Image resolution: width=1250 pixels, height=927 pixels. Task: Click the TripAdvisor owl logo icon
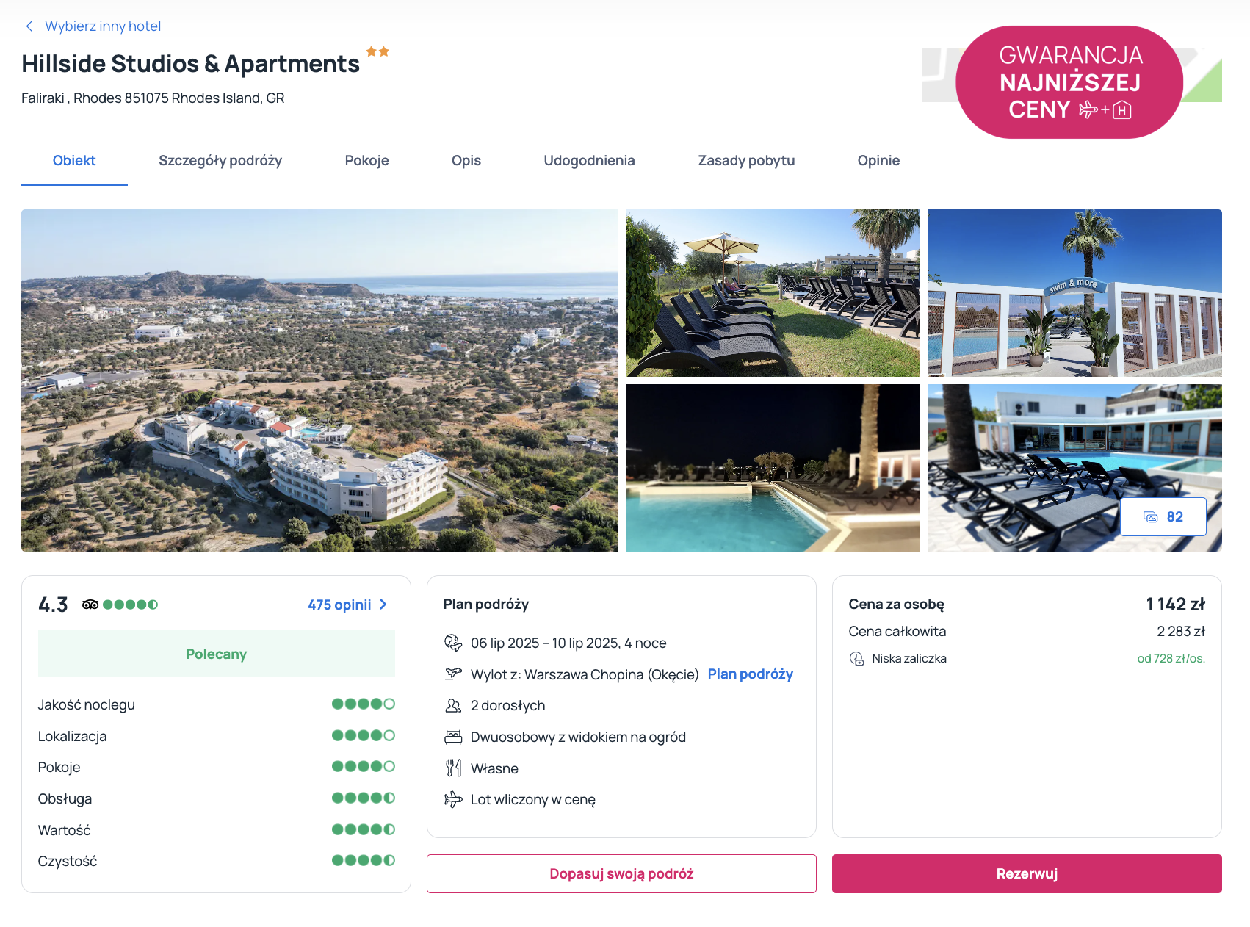pos(90,605)
